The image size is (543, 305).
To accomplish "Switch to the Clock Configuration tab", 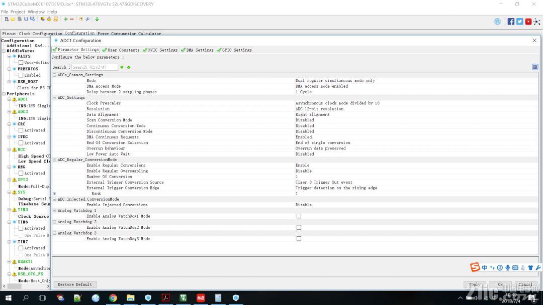I will (40, 34).
